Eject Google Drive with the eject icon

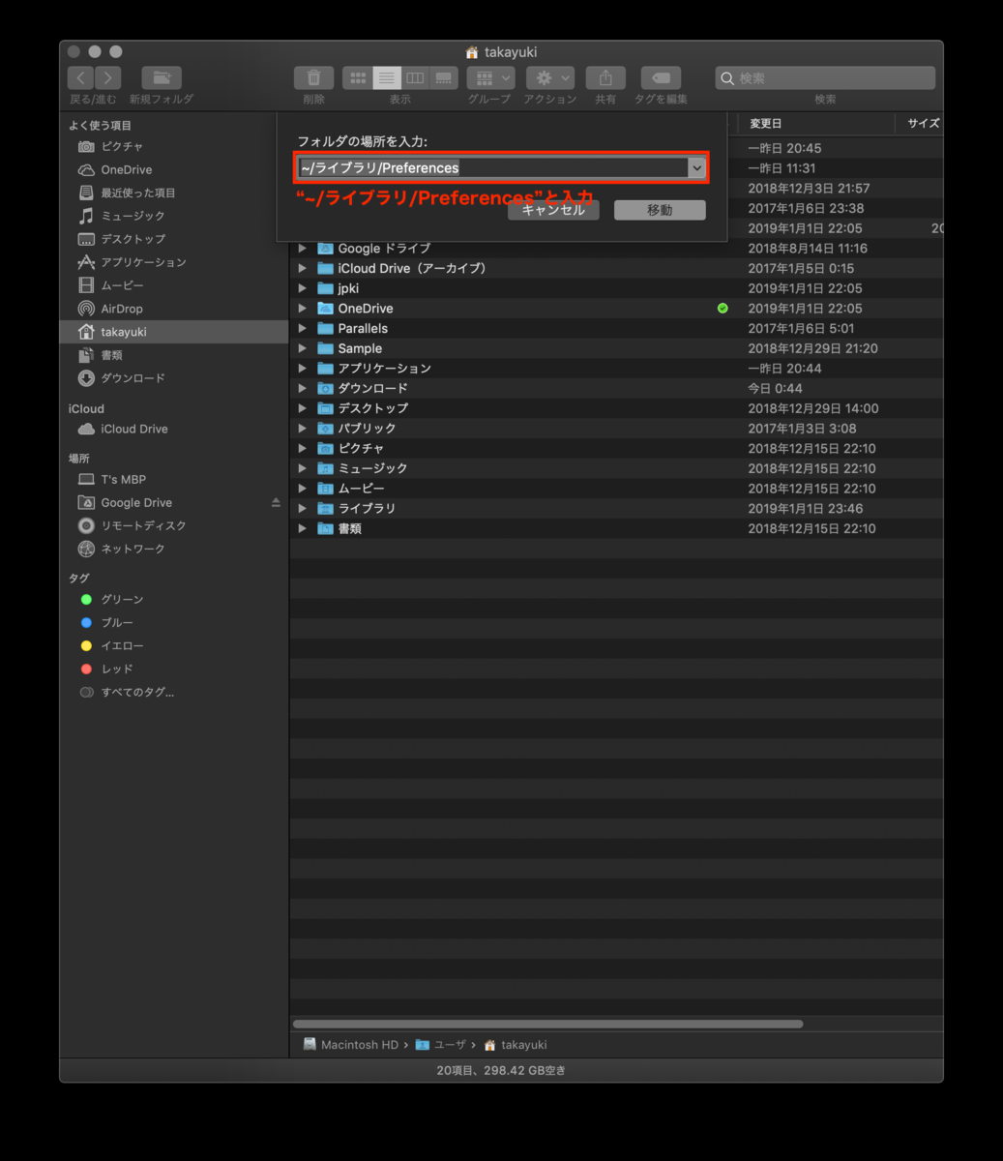tap(276, 502)
